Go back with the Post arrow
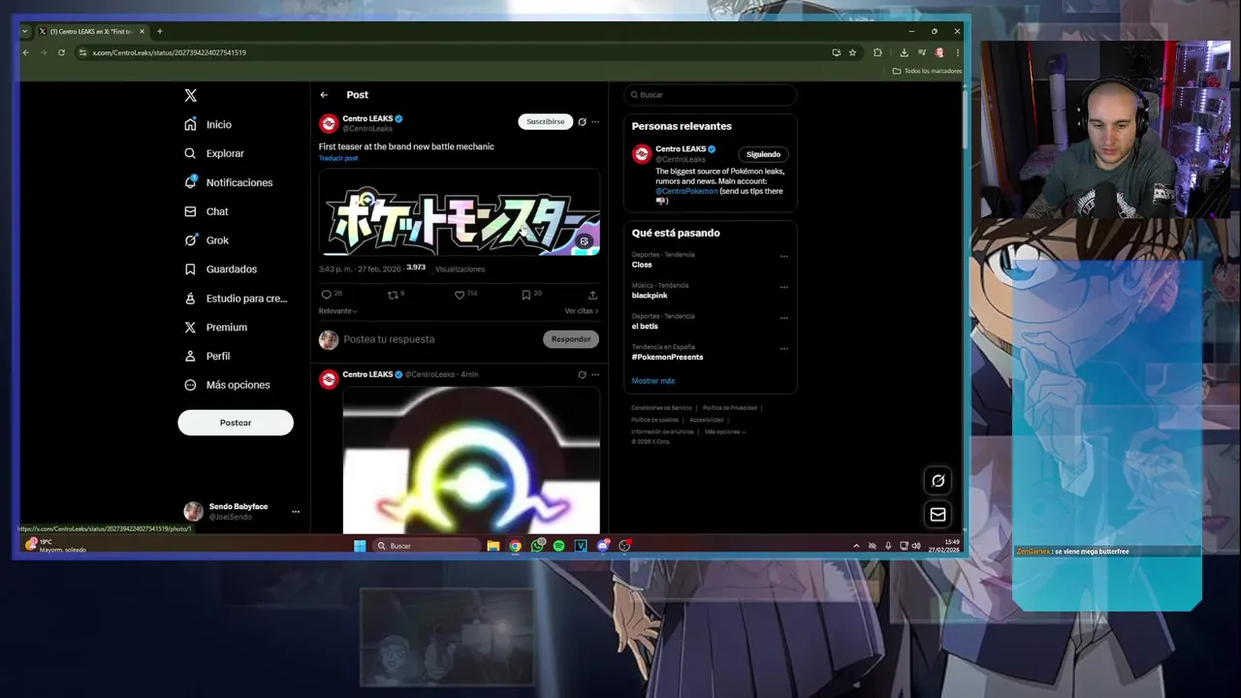1241x698 pixels. 324,95
